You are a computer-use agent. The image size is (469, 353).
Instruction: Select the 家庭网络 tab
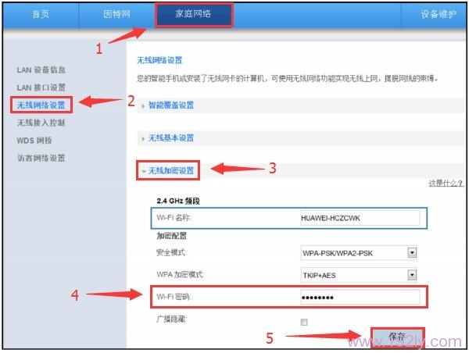pyautogui.click(x=194, y=13)
